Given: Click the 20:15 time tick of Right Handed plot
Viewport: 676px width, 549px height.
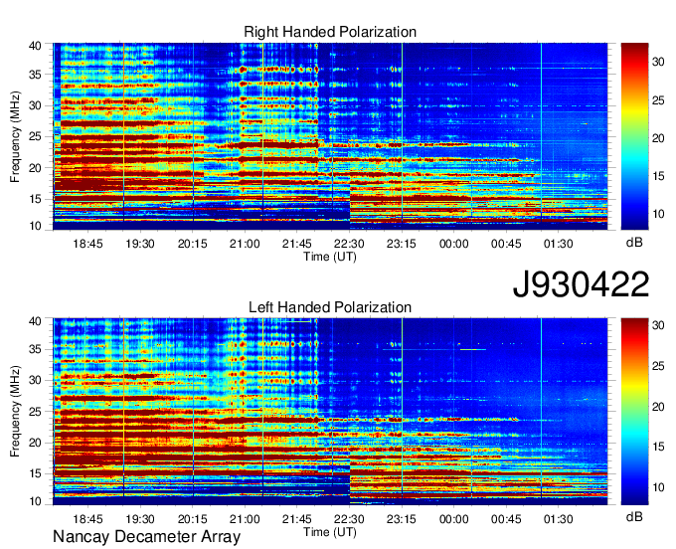Looking at the screenshot, I should pyautogui.click(x=192, y=244).
